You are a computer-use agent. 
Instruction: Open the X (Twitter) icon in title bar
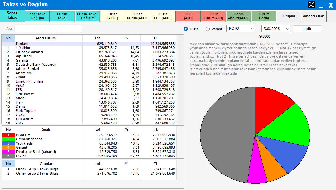tap(311, 5)
